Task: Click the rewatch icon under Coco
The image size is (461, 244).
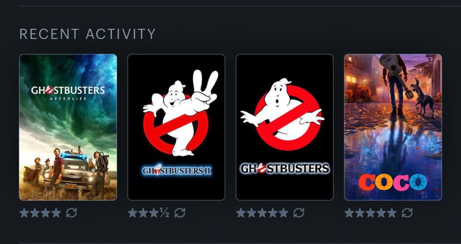Action: tap(407, 213)
